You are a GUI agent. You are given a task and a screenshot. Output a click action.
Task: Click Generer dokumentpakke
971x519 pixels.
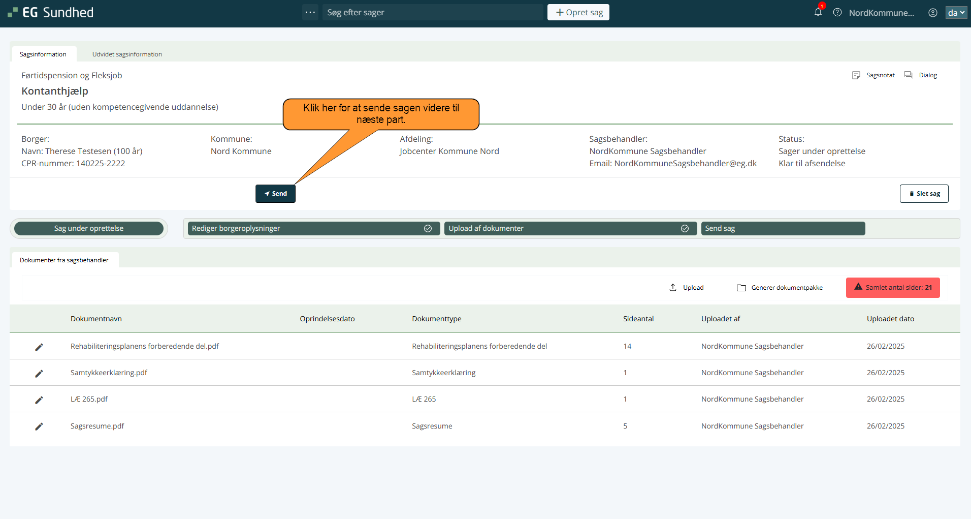(780, 288)
